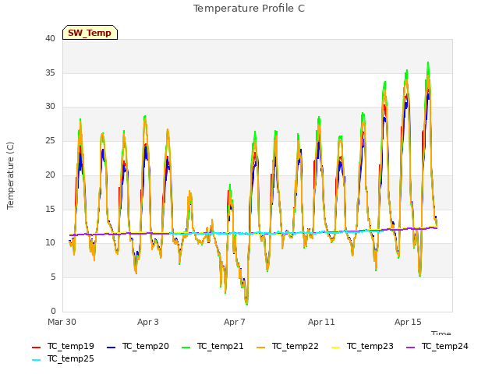The height and width of the screenshot is (374, 499).
Task: Click the 10 y-axis tick label
Action: (x=50, y=243)
